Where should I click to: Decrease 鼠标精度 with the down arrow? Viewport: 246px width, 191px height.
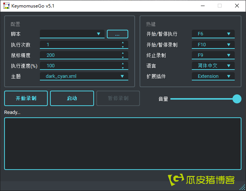[123, 58]
